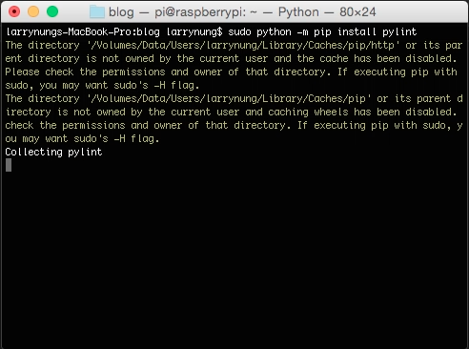Click the word 'pylint' in the command line
The height and width of the screenshot is (349, 469).
tap(399, 31)
